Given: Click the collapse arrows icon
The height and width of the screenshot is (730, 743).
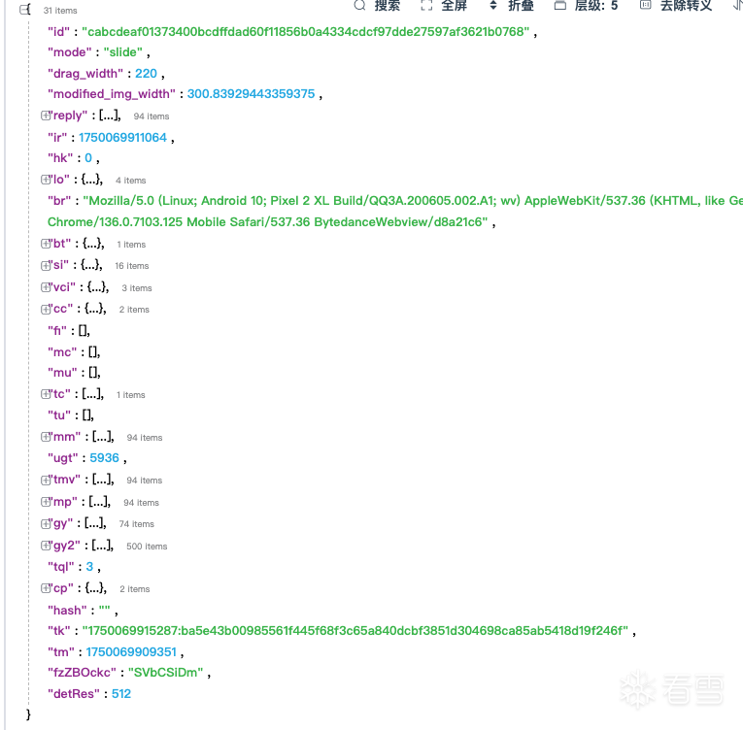Looking at the screenshot, I should coord(493,5).
